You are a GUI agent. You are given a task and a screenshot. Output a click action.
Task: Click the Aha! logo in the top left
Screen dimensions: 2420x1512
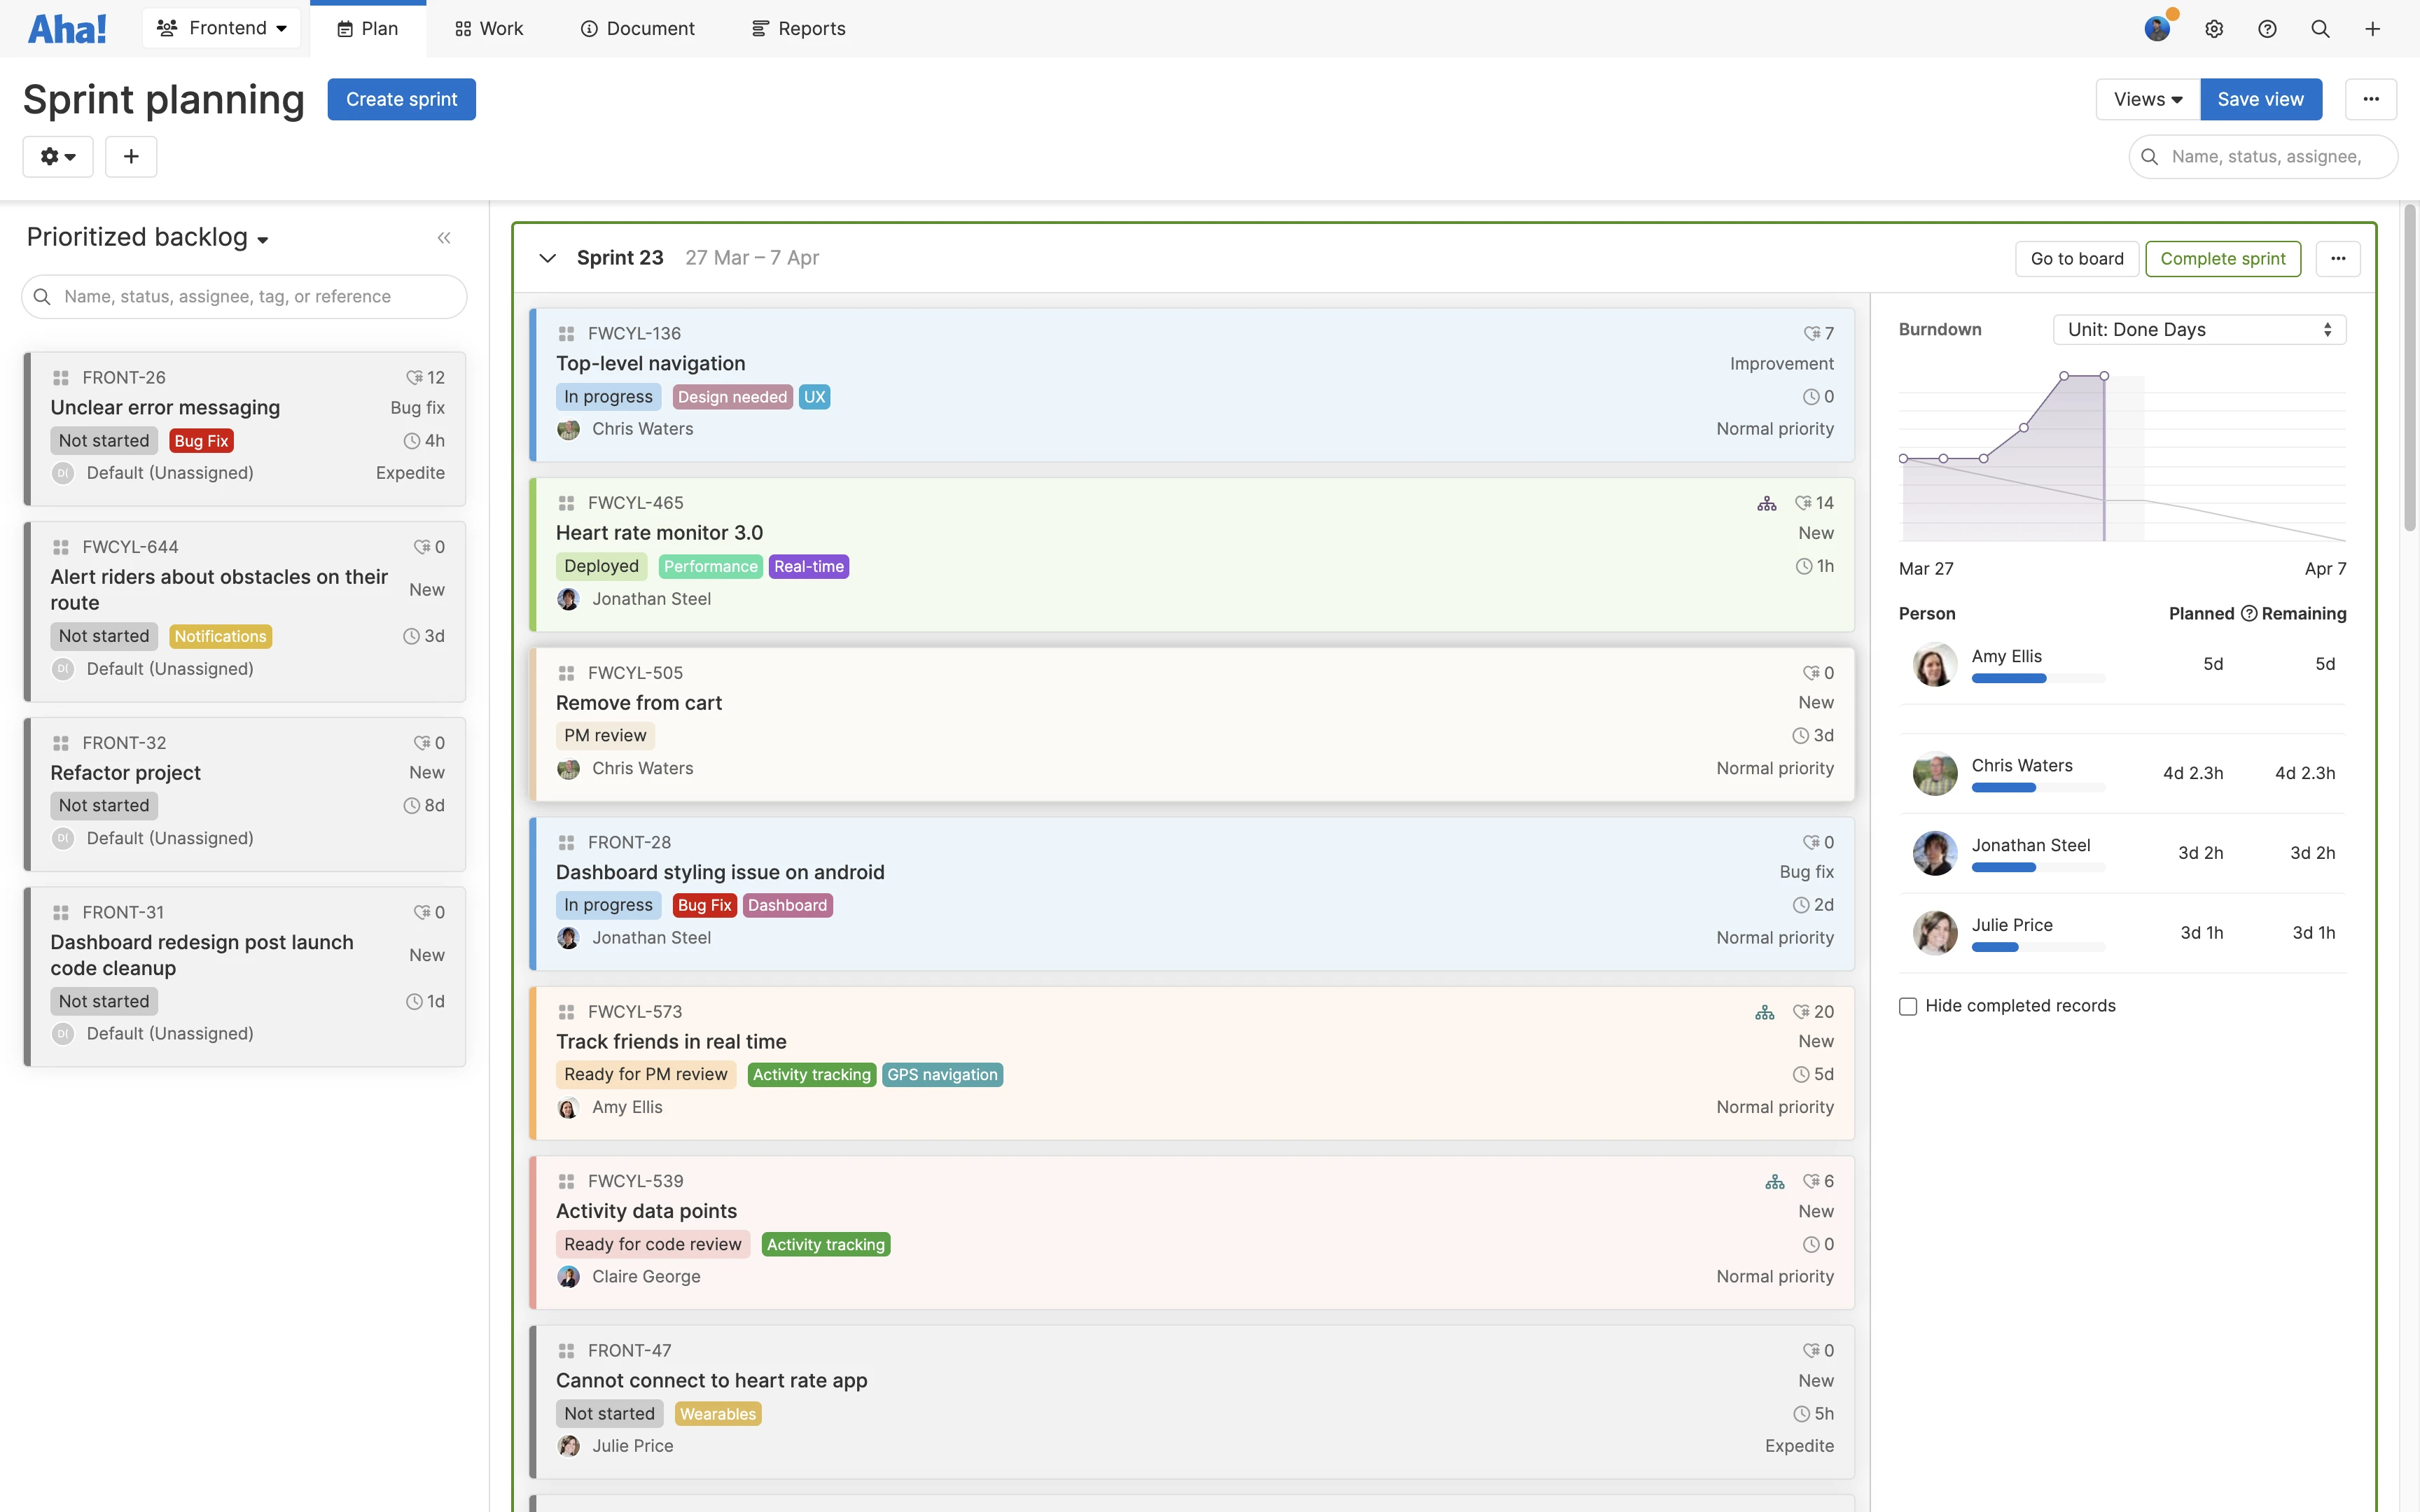point(66,27)
